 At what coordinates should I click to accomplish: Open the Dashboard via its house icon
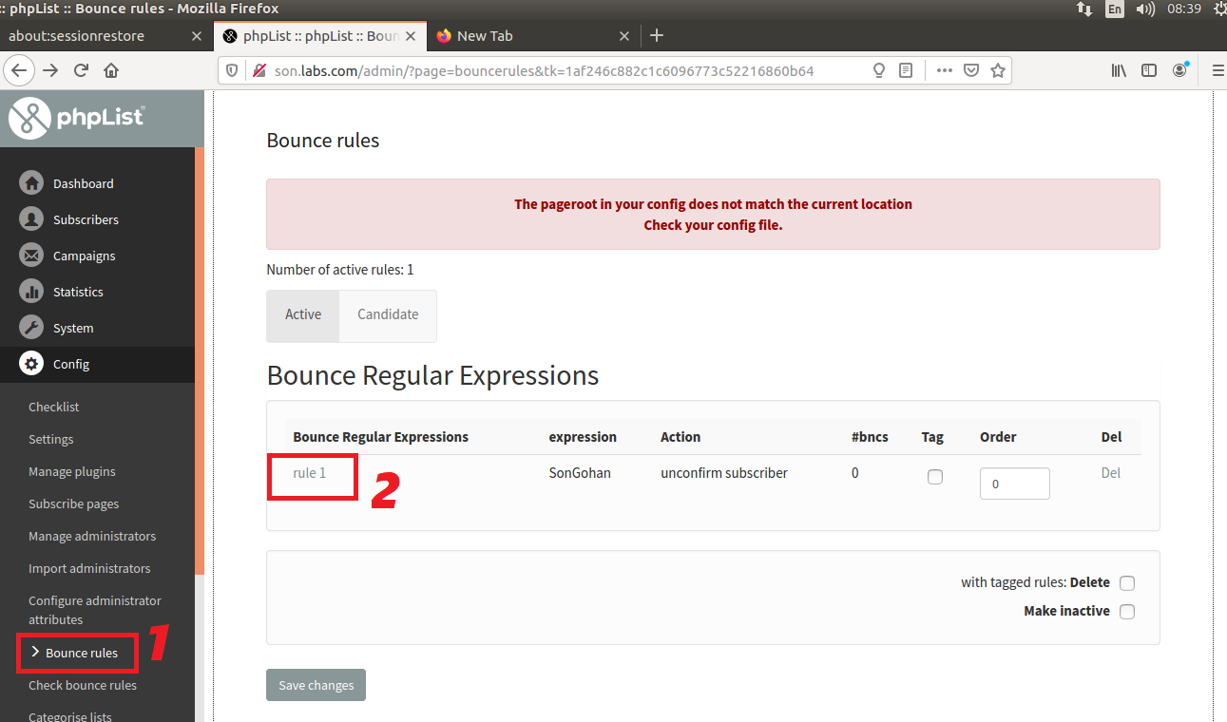(x=30, y=182)
